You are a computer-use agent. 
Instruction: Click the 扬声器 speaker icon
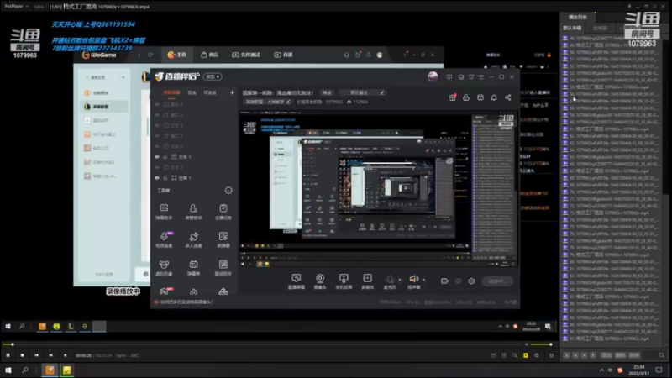(x=413, y=279)
